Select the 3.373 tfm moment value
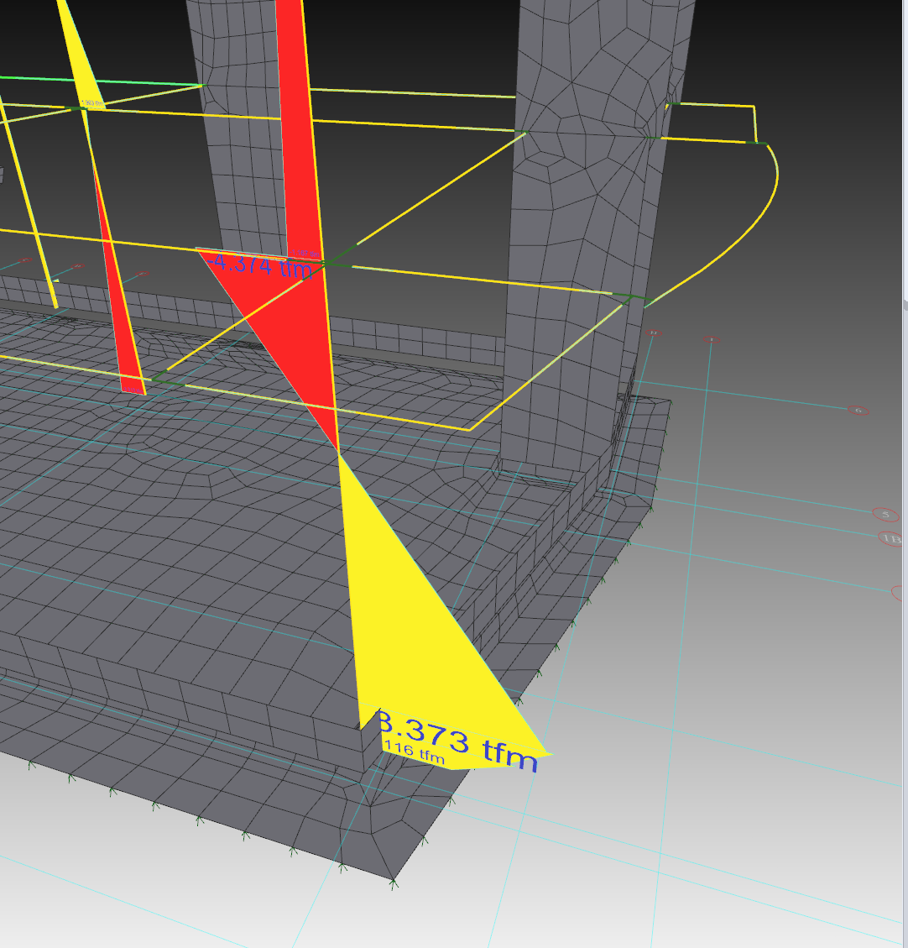 [x=457, y=741]
